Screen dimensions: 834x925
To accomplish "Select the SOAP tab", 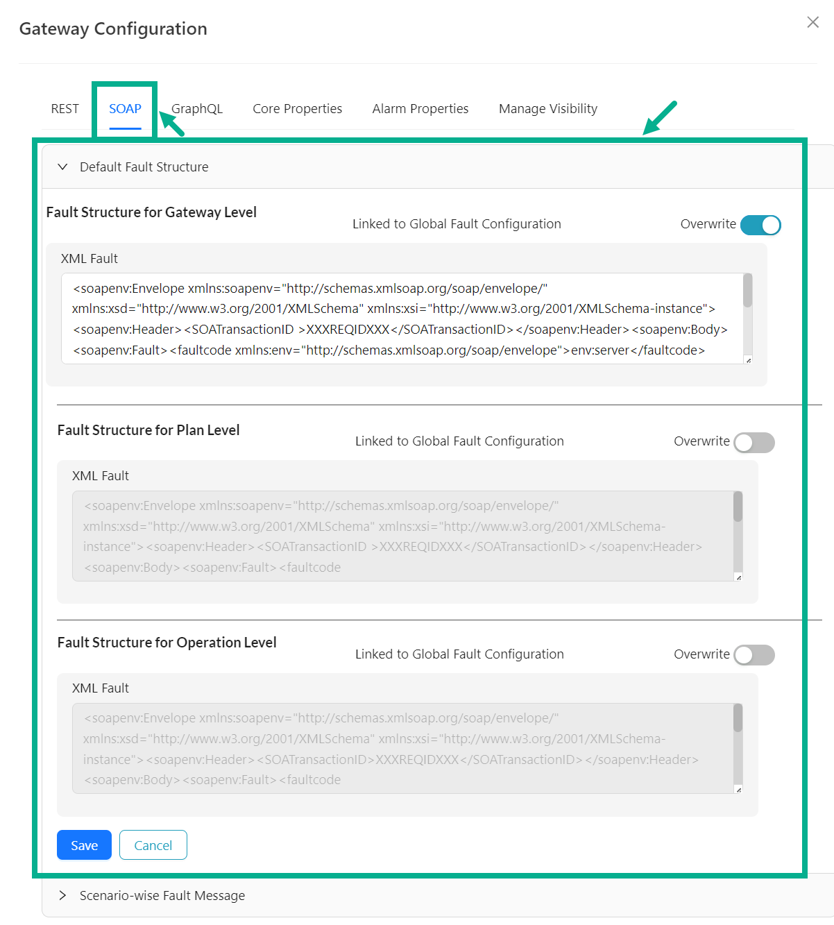I will pyautogui.click(x=125, y=109).
